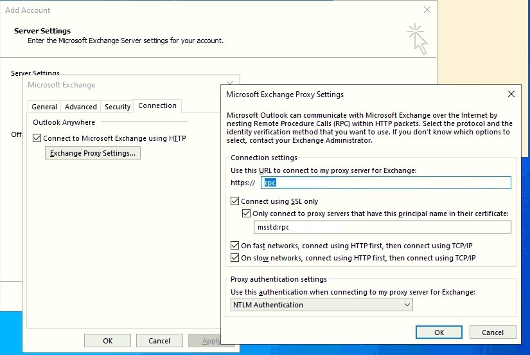Close the Add Account window
The image size is (530, 355).
[x=427, y=10]
